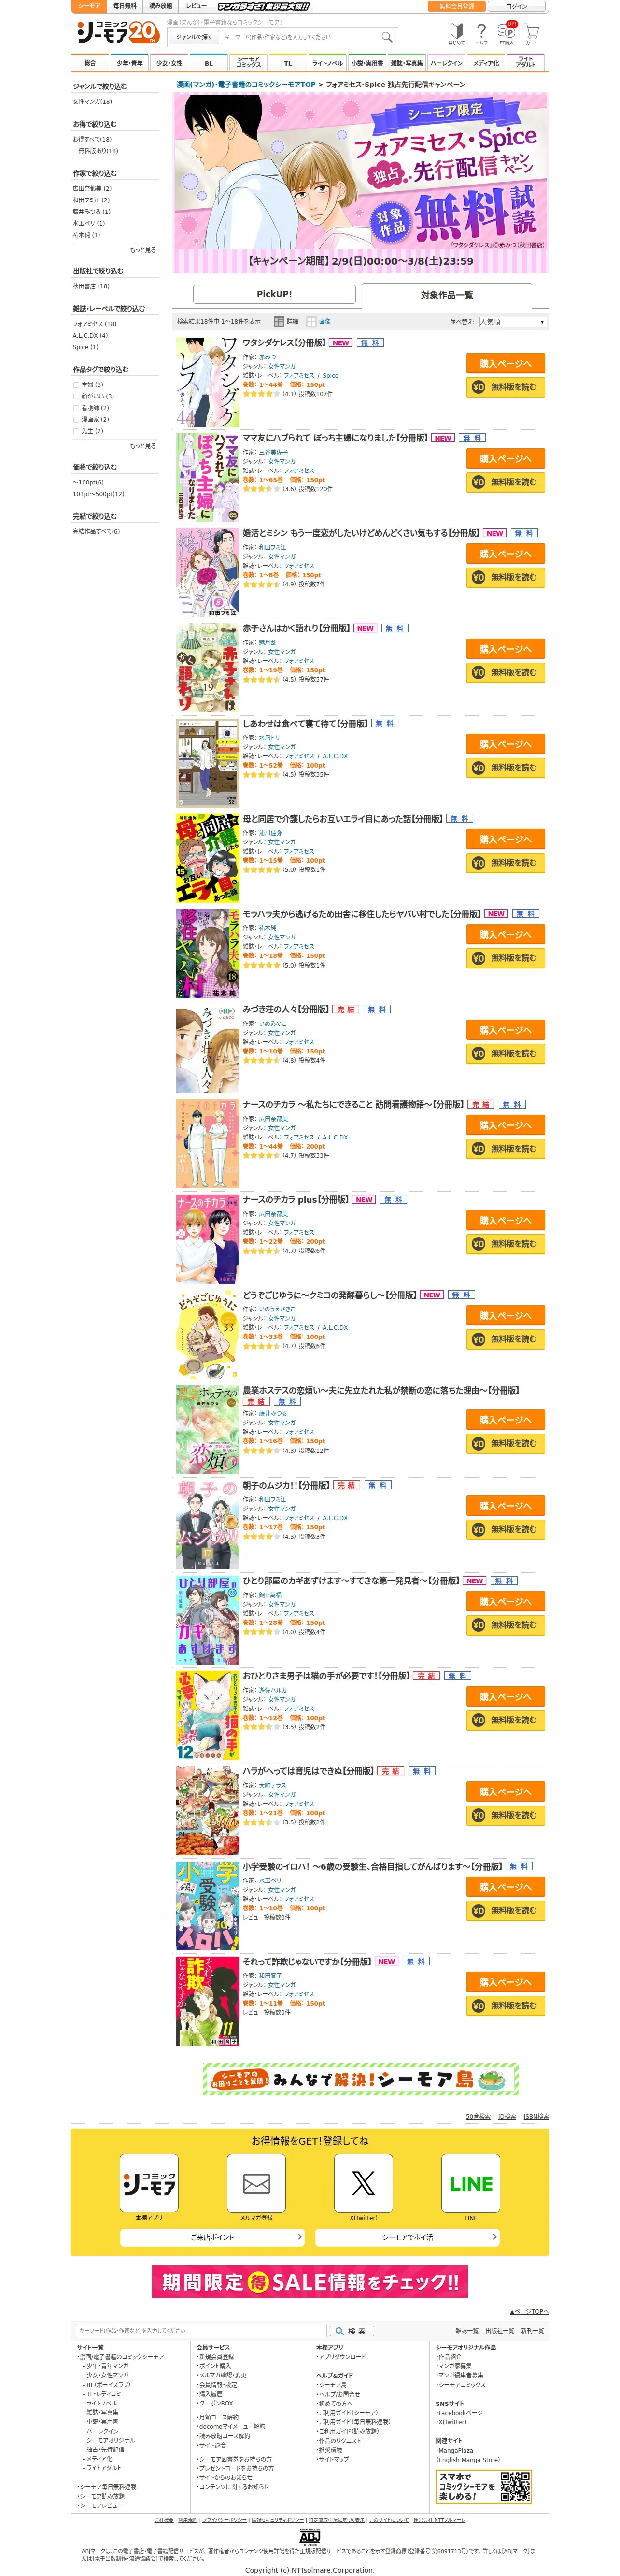This screenshot has width=620, height=2576.
Task: Click the beginner guide はじめて icon
Action: click(456, 33)
